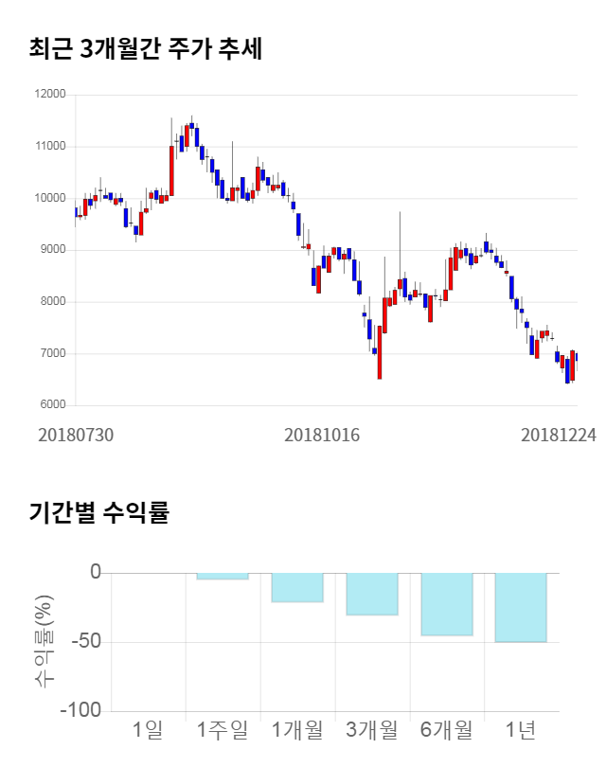Click the 20181016 middle date label
606x767 pixels.
pyautogui.click(x=323, y=435)
